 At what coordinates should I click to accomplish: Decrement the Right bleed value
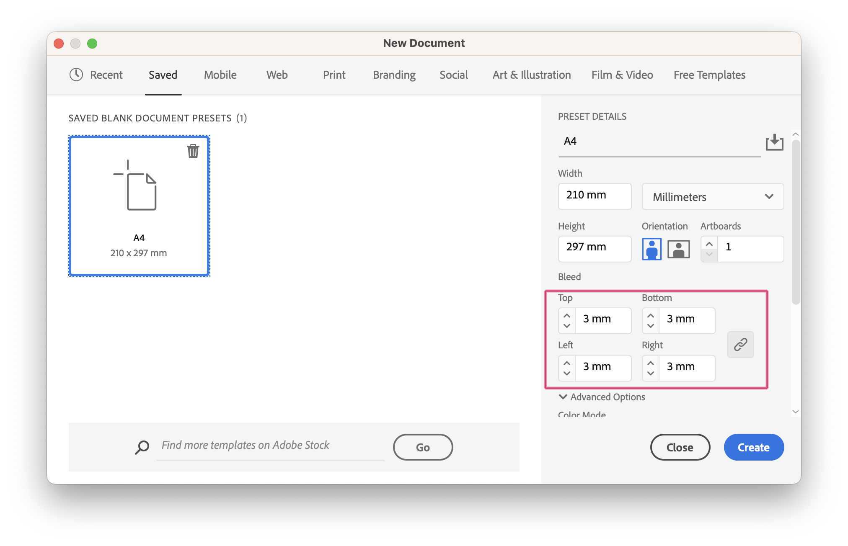(650, 373)
